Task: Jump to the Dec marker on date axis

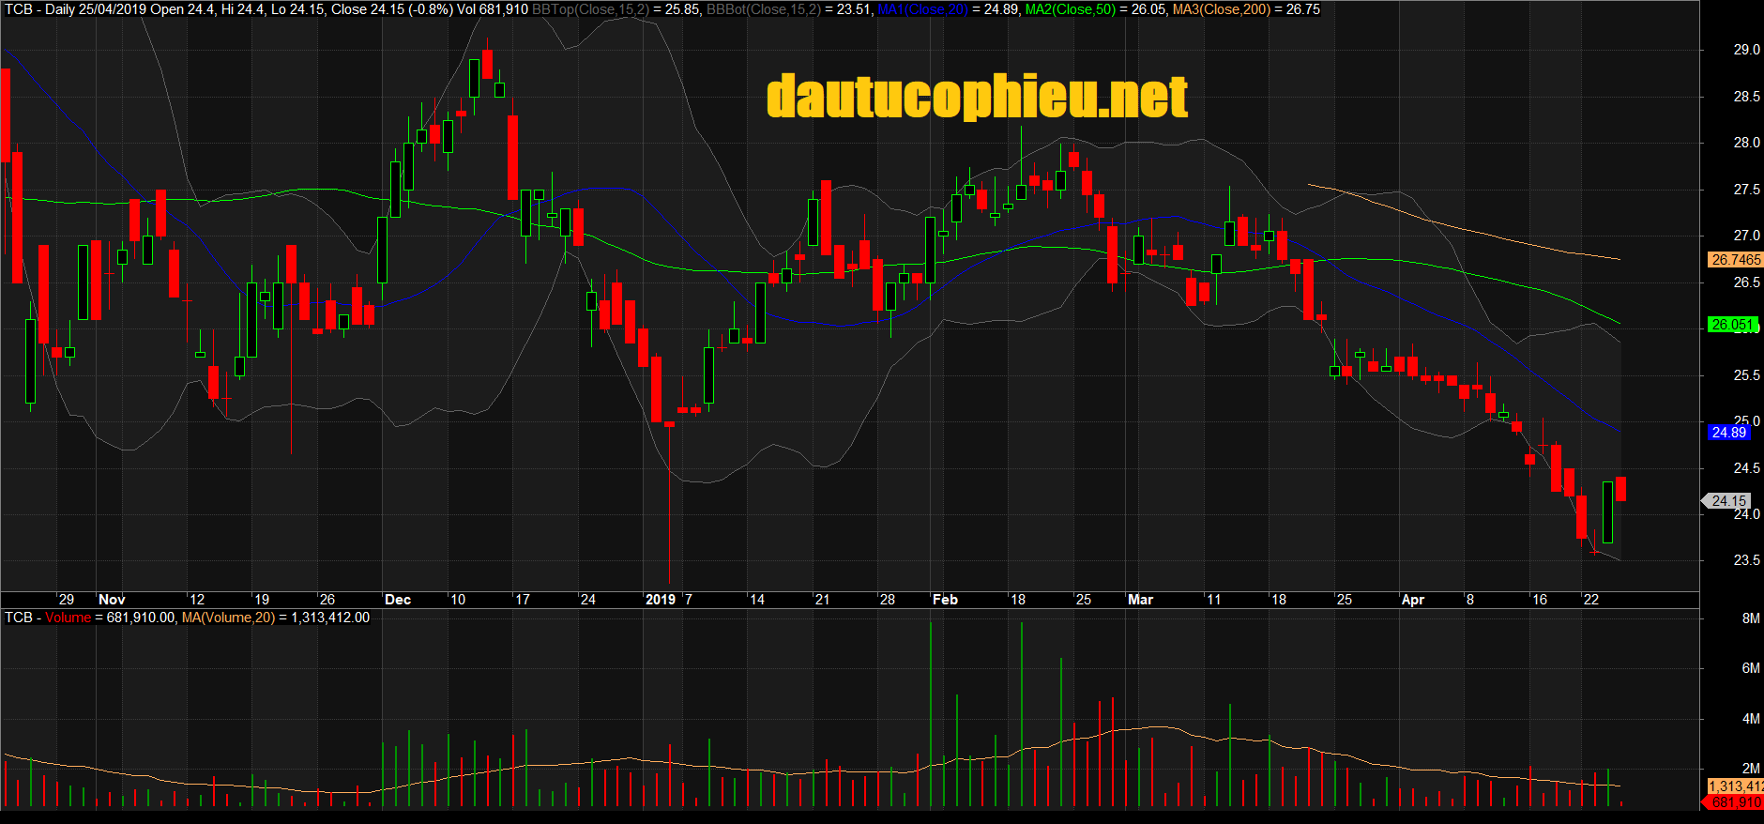Action: coord(398,600)
